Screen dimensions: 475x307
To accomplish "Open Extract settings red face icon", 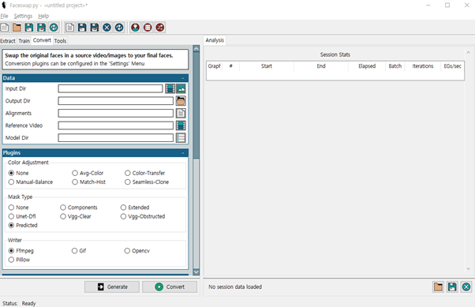I will [135, 28].
